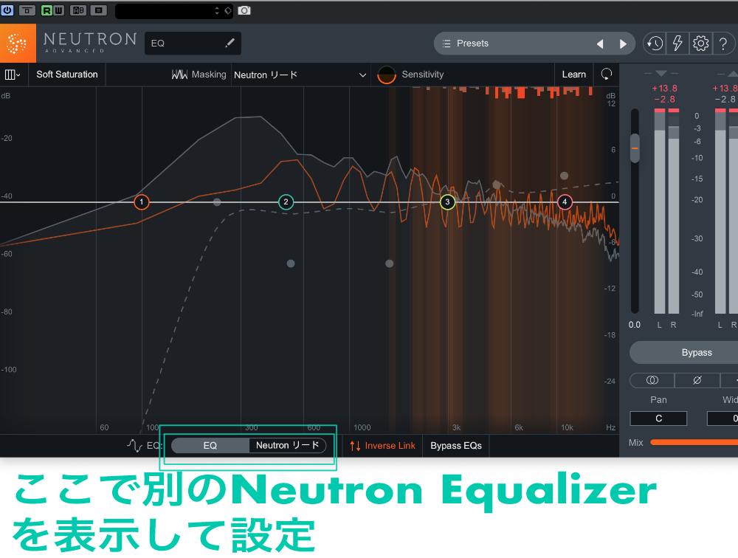Toggle the plugin power bypass icon

pyautogui.click(x=7, y=10)
